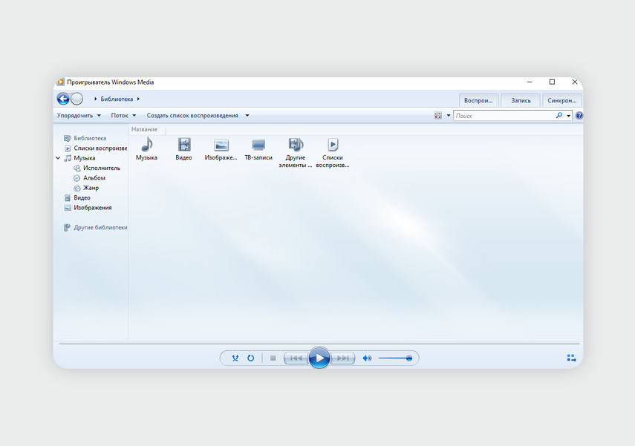Open the View options dropdown arrow
The width and height of the screenshot is (635, 446).
[449, 115]
